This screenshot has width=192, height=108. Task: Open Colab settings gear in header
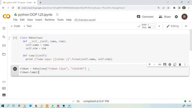tap(176, 17)
